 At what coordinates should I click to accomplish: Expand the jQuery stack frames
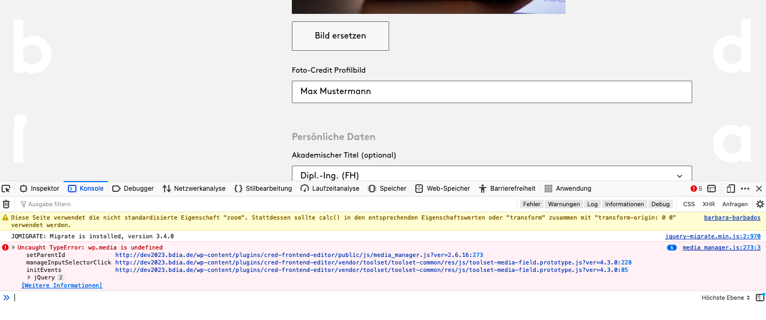tap(29, 277)
